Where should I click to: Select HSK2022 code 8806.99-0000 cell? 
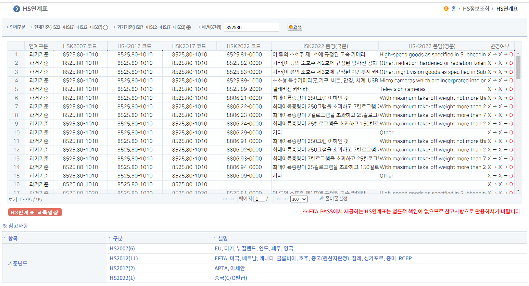[x=244, y=176]
